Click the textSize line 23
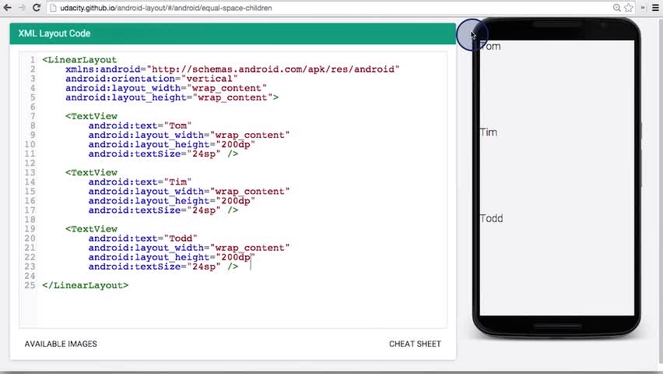Image resolution: width=663 pixels, height=374 pixels. 163,266
